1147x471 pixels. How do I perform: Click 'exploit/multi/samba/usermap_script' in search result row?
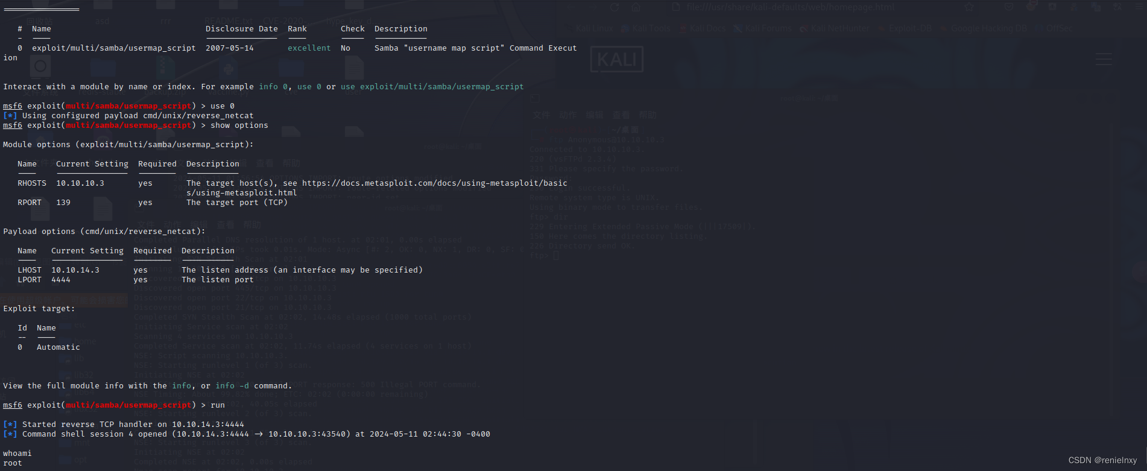(114, 48)
